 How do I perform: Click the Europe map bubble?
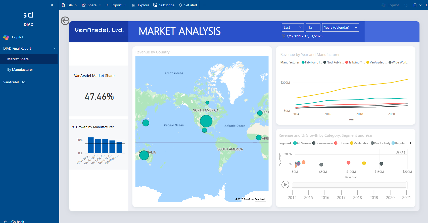pos(260,113)
